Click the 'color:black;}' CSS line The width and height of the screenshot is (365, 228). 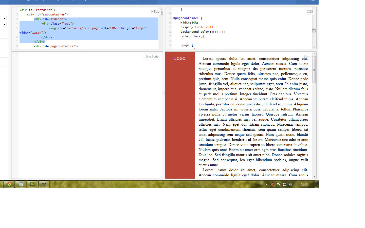click(192, 36)
